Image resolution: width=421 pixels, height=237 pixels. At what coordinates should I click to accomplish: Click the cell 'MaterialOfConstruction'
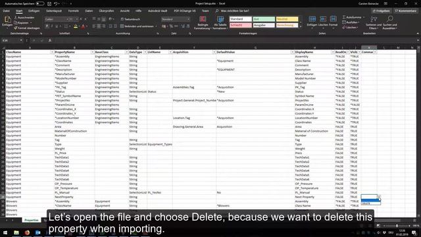74,131
